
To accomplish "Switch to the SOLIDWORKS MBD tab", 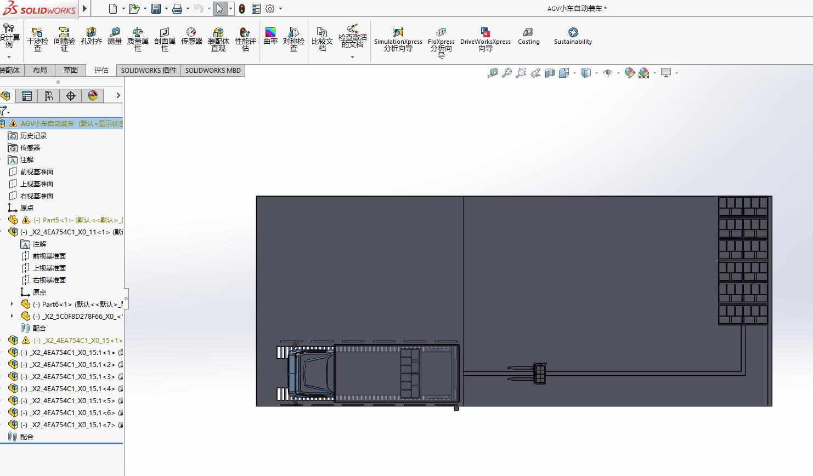I will tap(213, 70).
